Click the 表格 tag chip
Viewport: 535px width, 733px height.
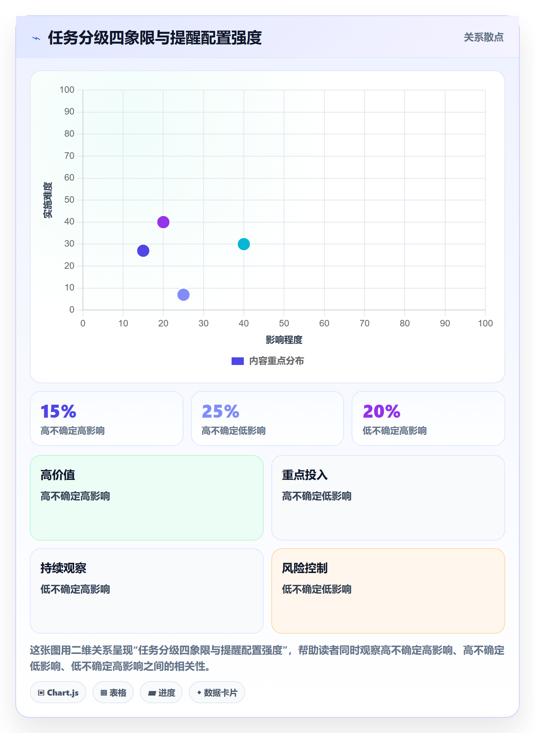113,693
